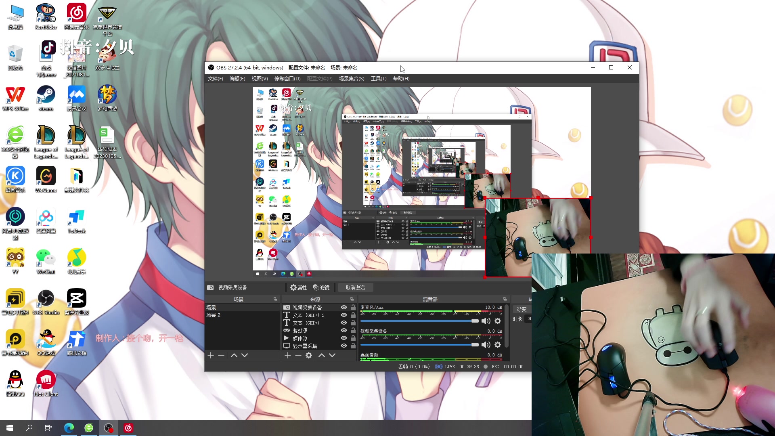Remove the selected source with the minus icon
This screenshot has height=436, width=775.
point(298,355)
